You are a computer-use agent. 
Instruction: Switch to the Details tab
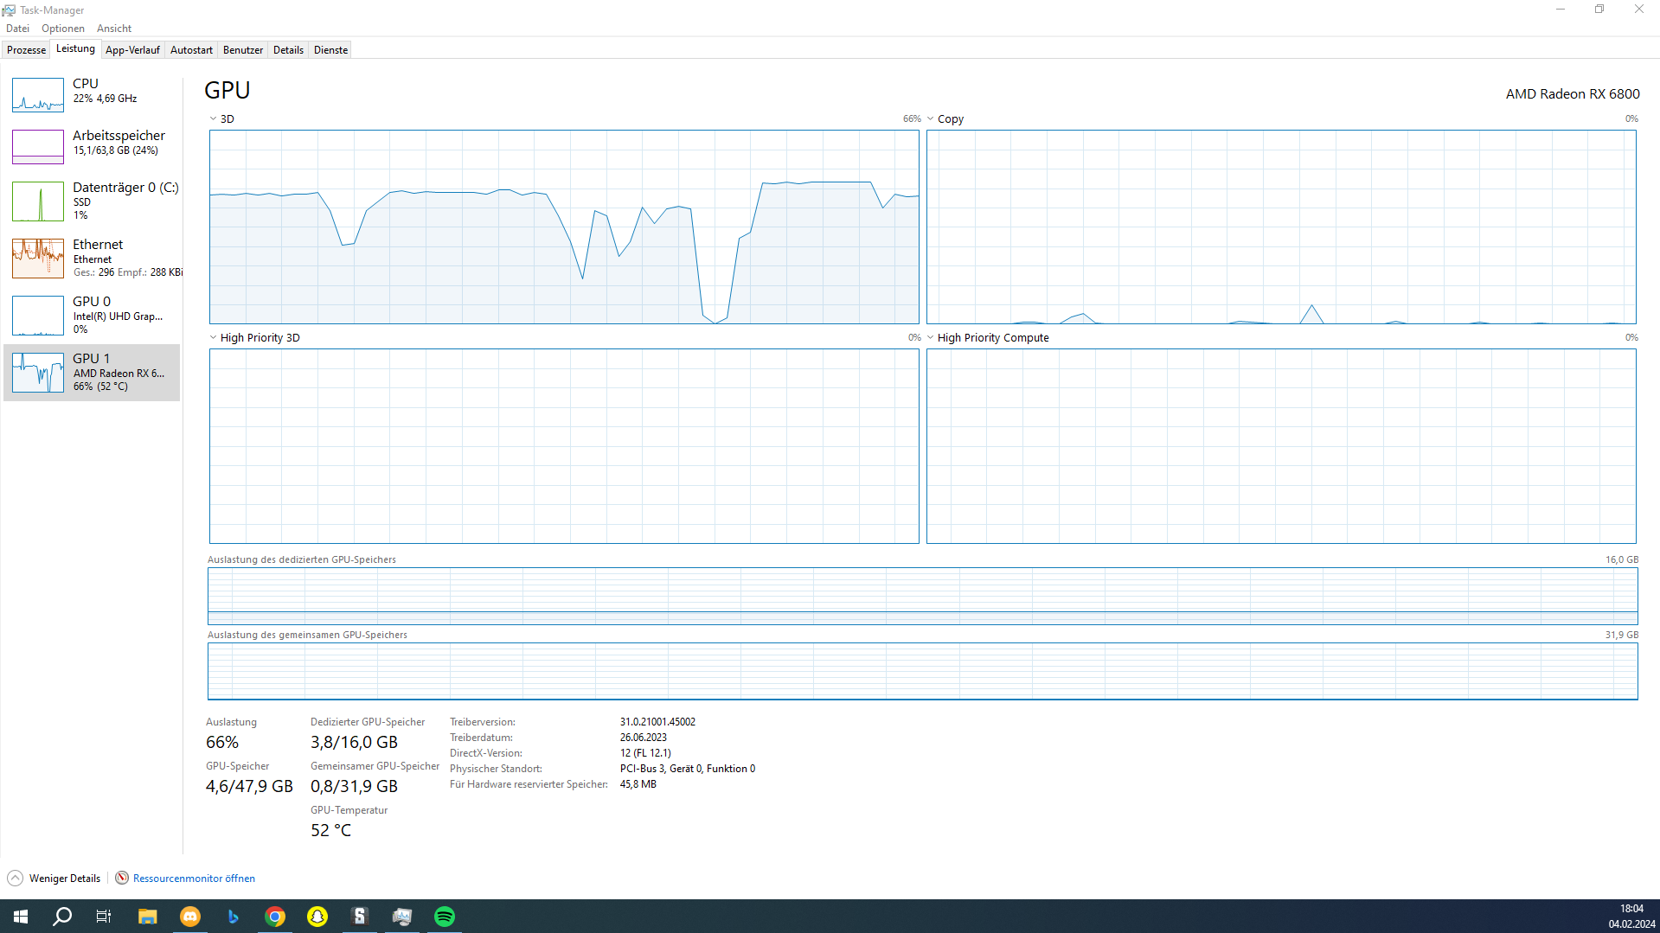pos(288,50)
